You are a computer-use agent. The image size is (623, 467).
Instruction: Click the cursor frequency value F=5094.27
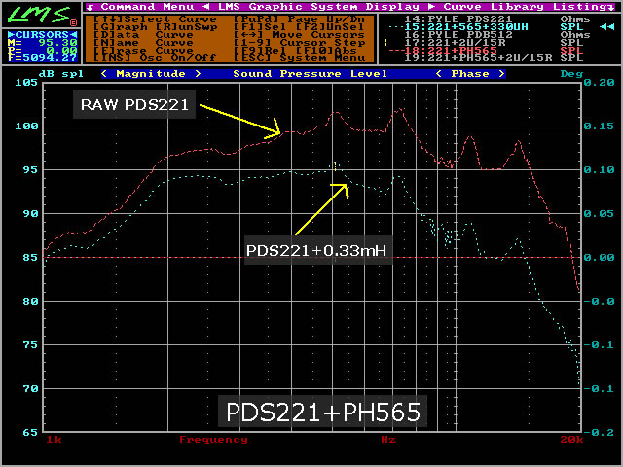tap(43, 58)
